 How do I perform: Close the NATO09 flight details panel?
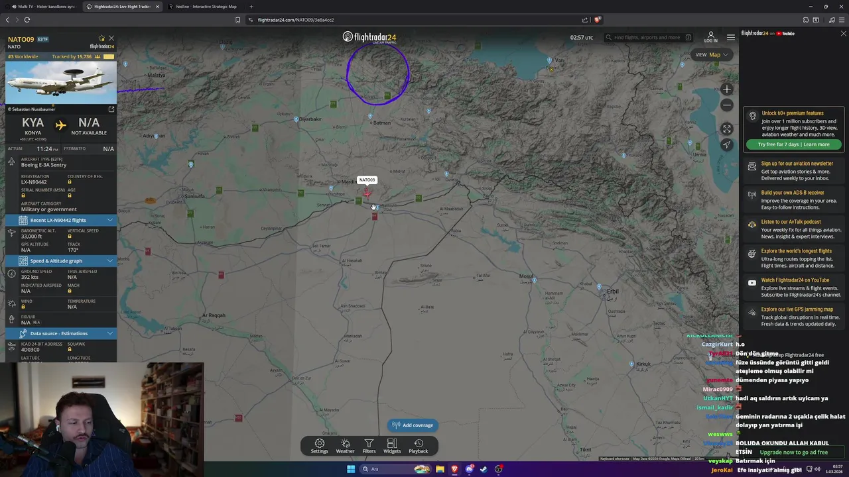(111, 38)
